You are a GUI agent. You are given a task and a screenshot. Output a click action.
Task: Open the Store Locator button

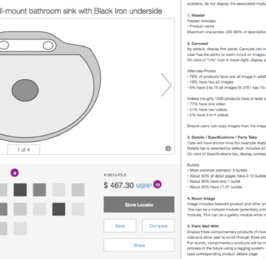pyautogui.click(x=139, y=205)
